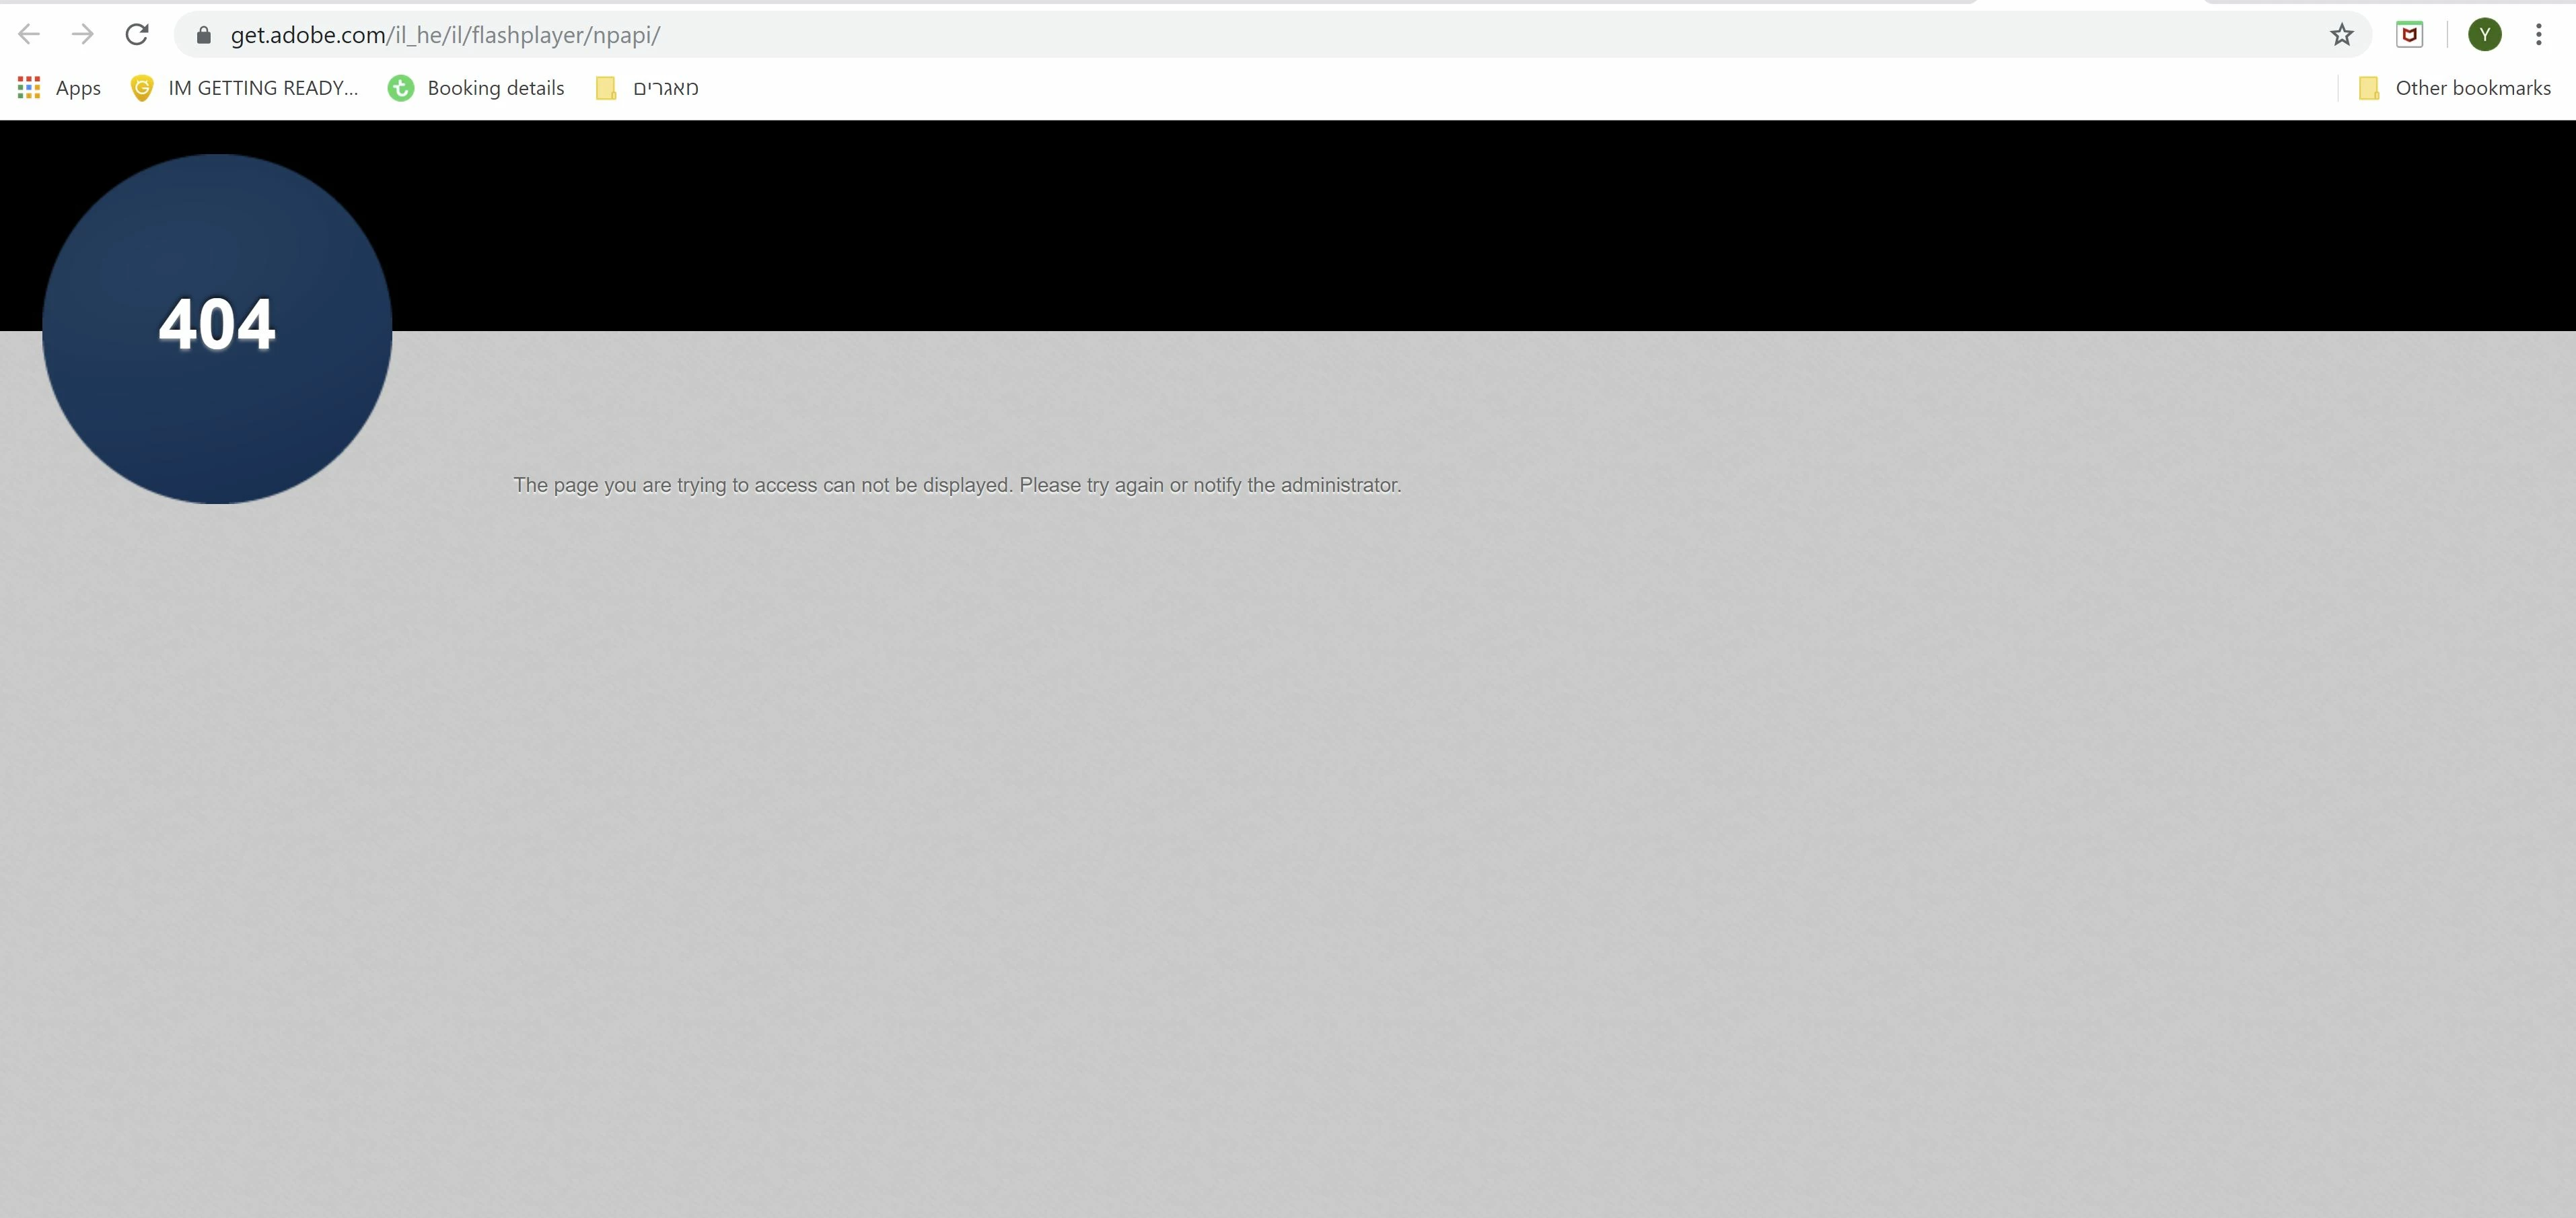Screen dimensions: 2576x1218
Task: Click the forward navigation arrow
Action: tap(83, 35)
